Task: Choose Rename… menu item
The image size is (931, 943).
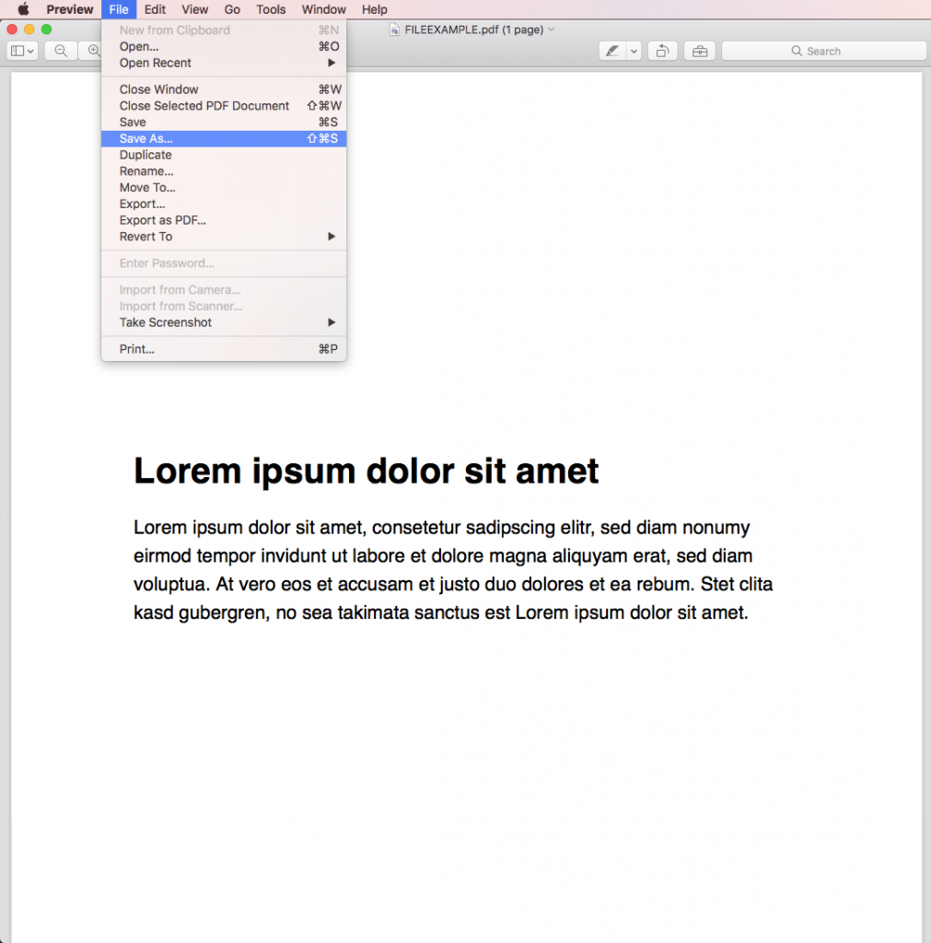Action: [x=224, y=170]
